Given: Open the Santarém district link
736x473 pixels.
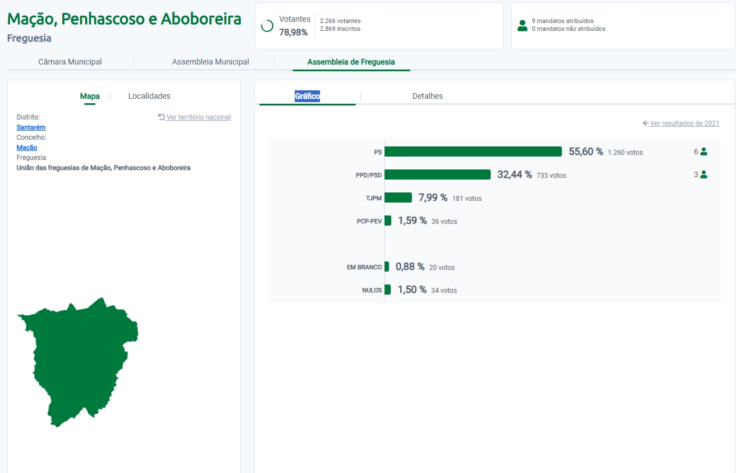Looking at the screenshot, I should pos(31,127).
